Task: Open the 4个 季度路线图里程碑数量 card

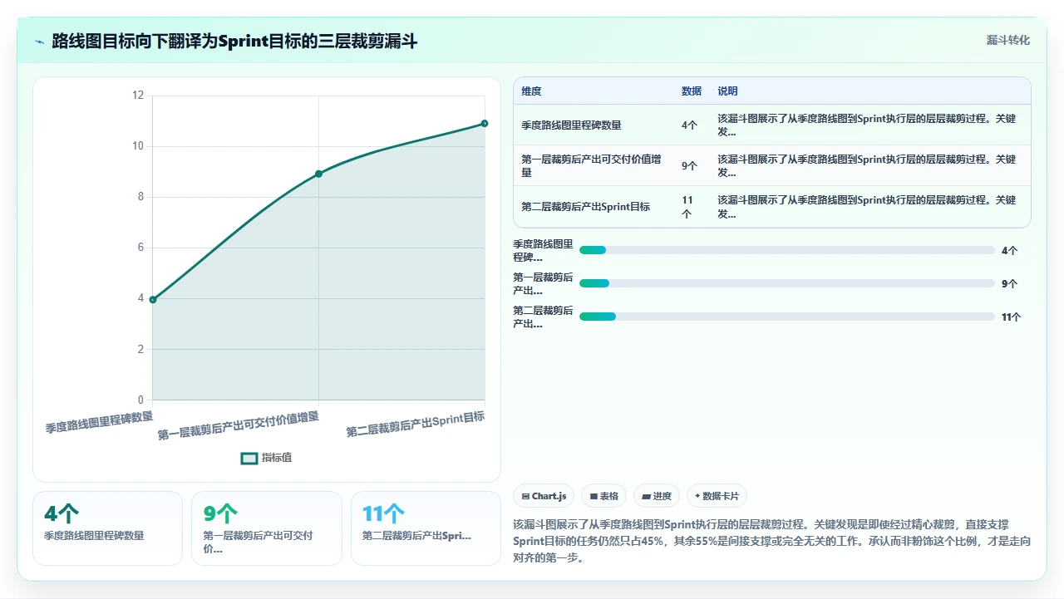Action: point(107,528)
